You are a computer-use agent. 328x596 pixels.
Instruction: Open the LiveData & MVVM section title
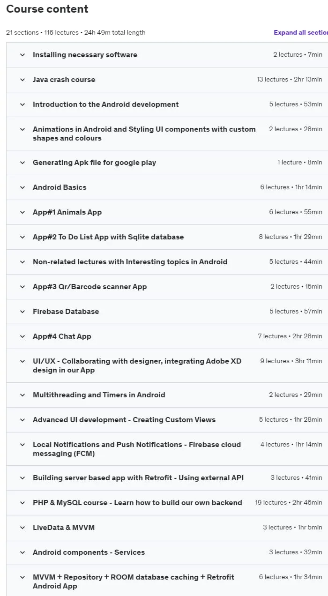coord(64,528)
